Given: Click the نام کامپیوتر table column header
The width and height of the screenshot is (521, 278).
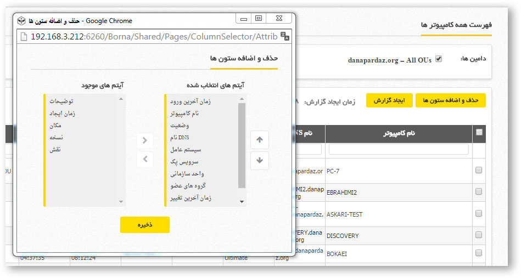Looking at the screenshot, I should click(x=399, y=134).
